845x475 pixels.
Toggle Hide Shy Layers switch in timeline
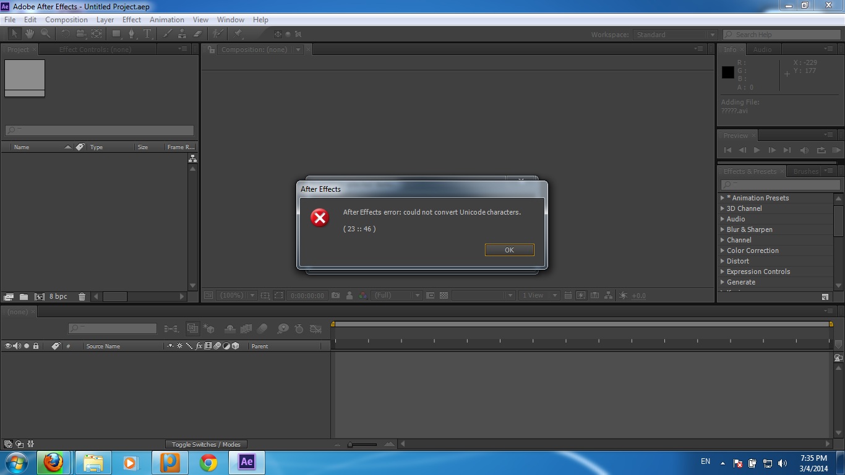229,328
